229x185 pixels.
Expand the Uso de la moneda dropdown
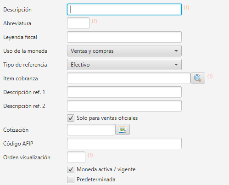124,51
